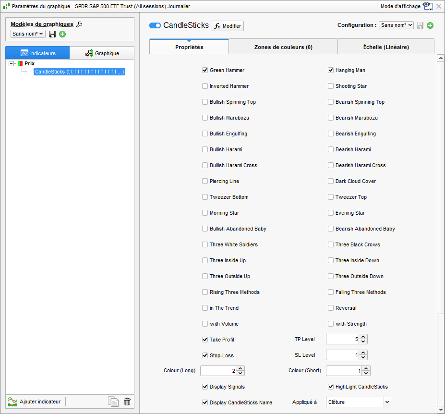
Task: Add new Configuration with green plus icon
Action: pos(430,25)
